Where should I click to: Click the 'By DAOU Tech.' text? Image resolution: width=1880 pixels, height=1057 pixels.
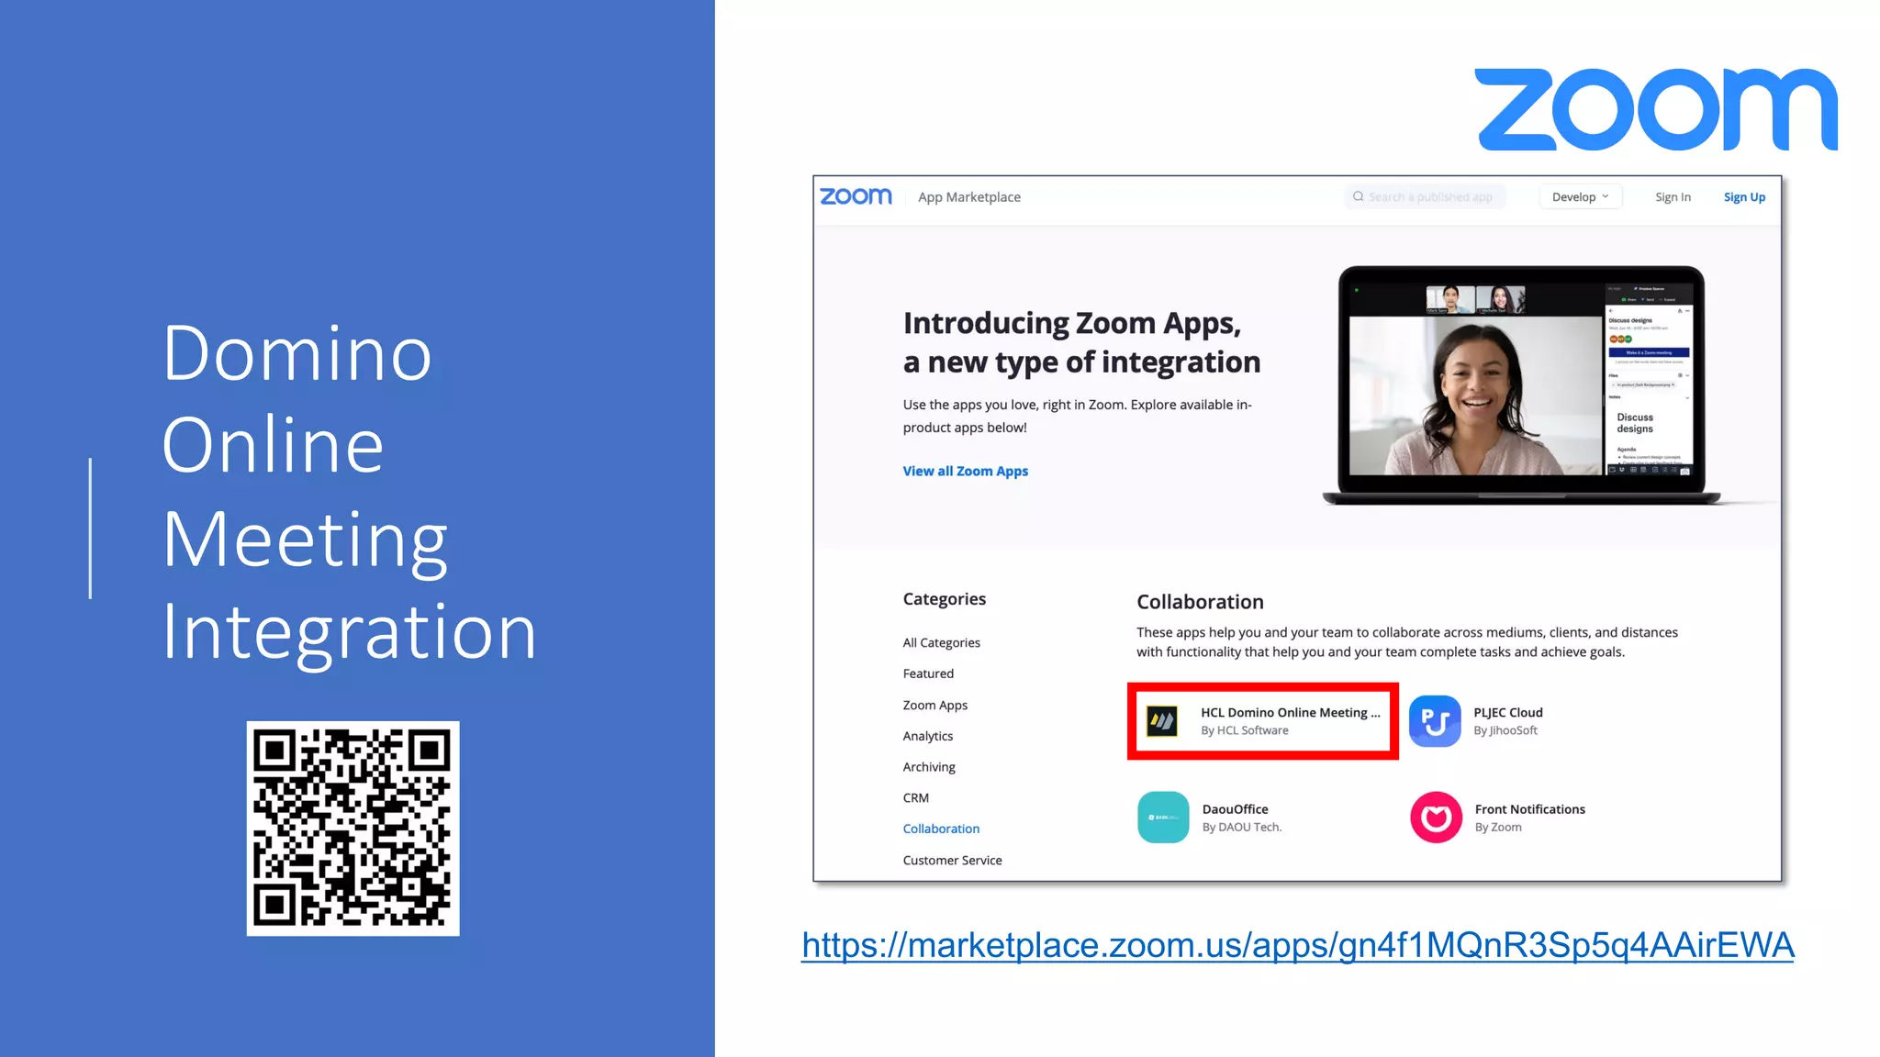(x=1241, y=827)
